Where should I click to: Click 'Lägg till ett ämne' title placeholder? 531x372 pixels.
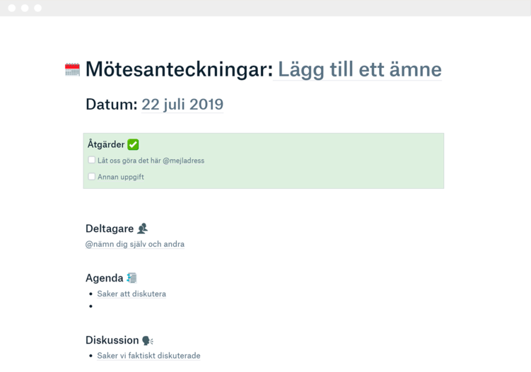point(359,69)
